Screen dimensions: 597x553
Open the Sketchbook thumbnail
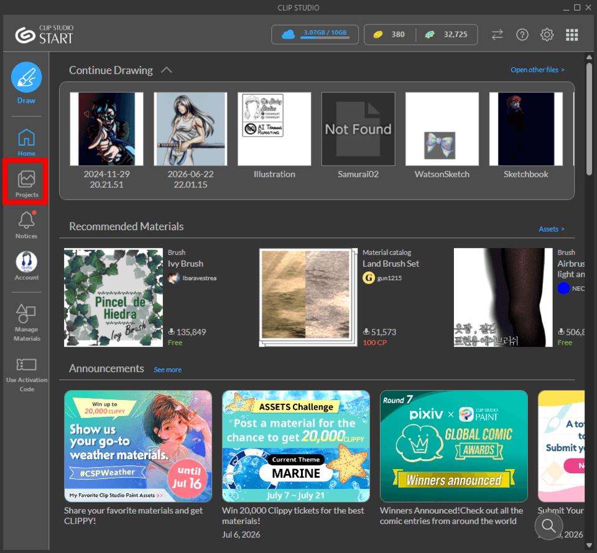tap(526, 129)
